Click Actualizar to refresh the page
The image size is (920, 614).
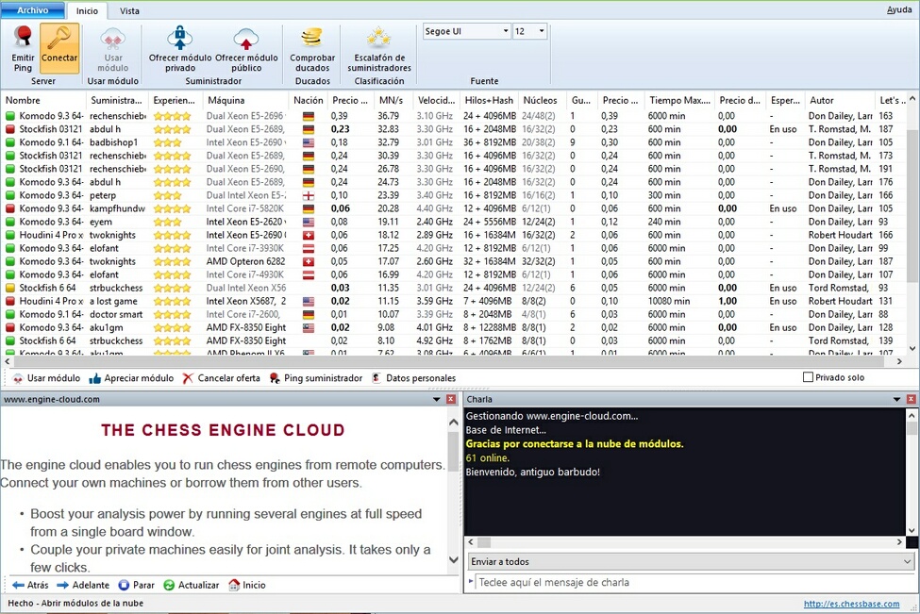(191, 585)
